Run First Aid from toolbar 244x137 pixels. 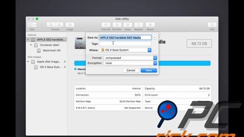(x=106, y=25)
